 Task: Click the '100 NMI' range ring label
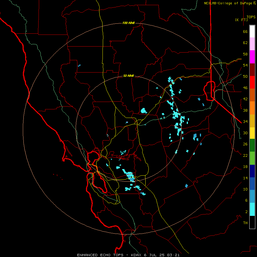pyautogui.click(x=128, y=23)
